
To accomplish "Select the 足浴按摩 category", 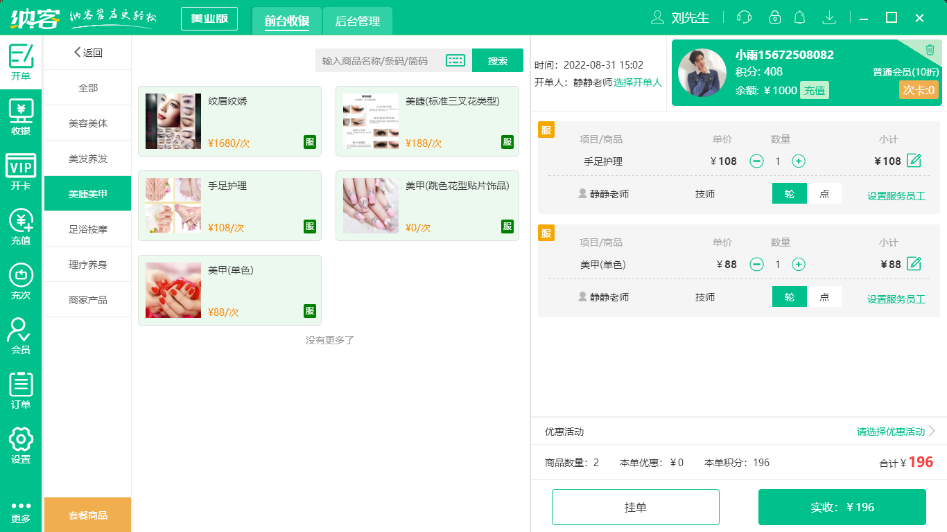I will [x=87, y=229].
